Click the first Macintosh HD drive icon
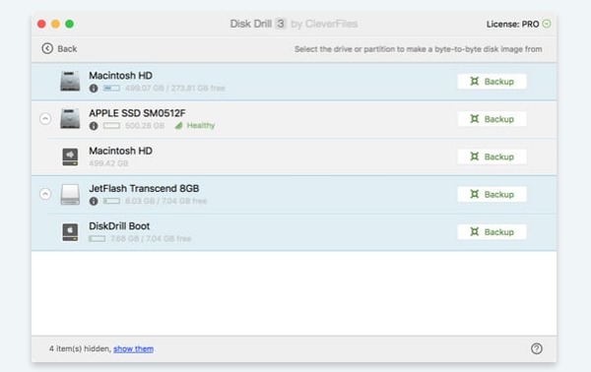 pos(70,81)
